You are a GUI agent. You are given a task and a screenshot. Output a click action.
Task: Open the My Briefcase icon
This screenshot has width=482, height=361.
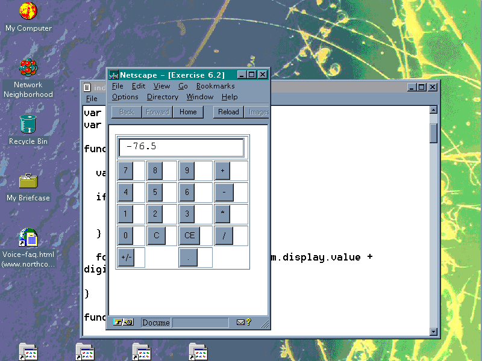coord(28,180)
